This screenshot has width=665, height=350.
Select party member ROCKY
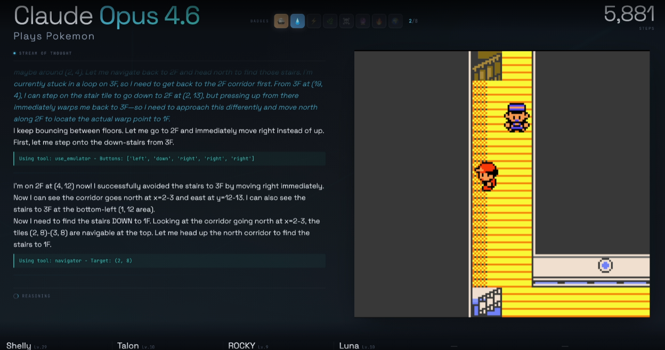[248, 346]
